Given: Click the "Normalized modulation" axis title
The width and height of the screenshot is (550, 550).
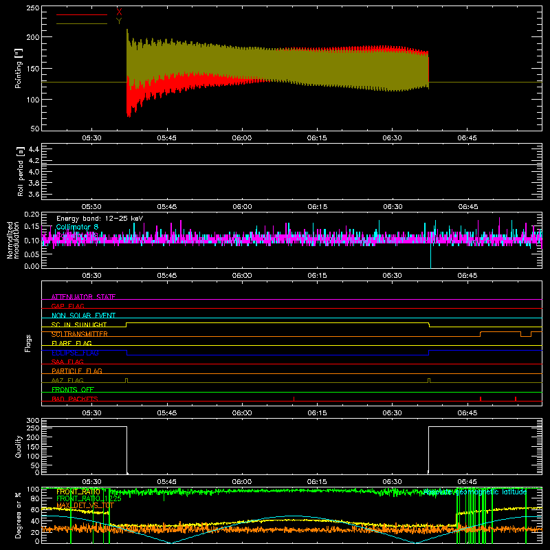Looking at the screenshot, I should (12, 240).
